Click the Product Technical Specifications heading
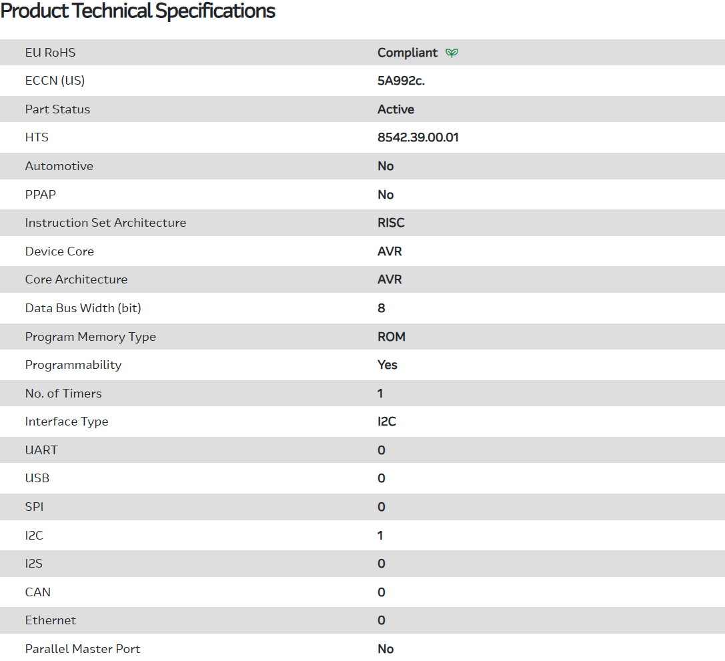This screenshot has height=661, width=725. pos(138,11)
